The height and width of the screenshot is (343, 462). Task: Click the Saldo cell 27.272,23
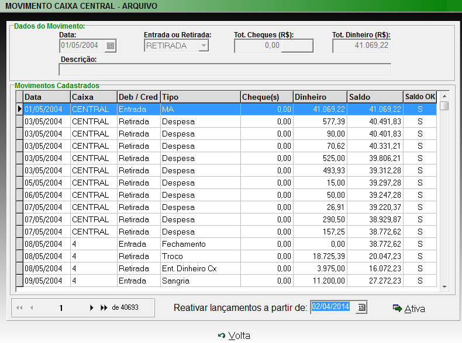coord(375,281)
